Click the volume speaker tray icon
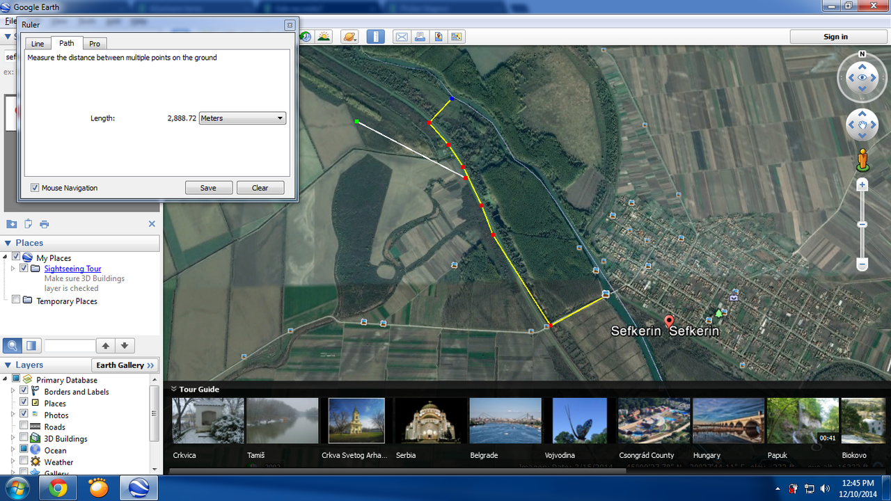 click(825, 488)
